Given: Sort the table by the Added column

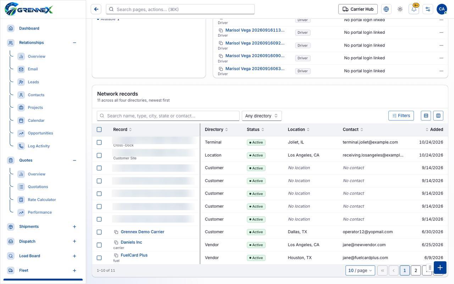Looking at the screenshot, I should click(434, 130).
